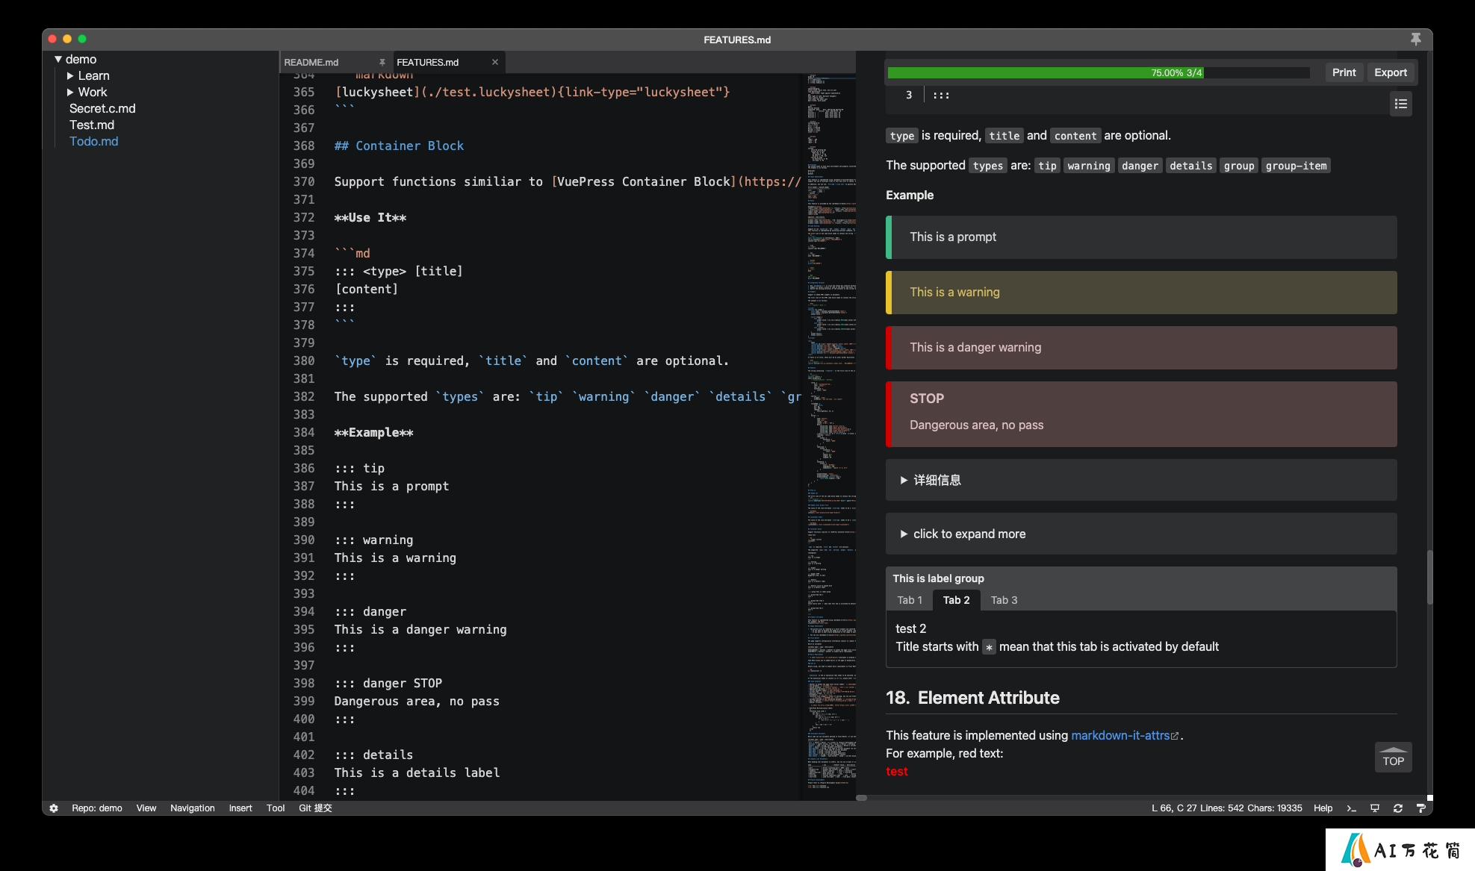Screen dimensions: 1475x871
Task: Switch to Tab 1 in label group
Action: click(x=910, y=600)
